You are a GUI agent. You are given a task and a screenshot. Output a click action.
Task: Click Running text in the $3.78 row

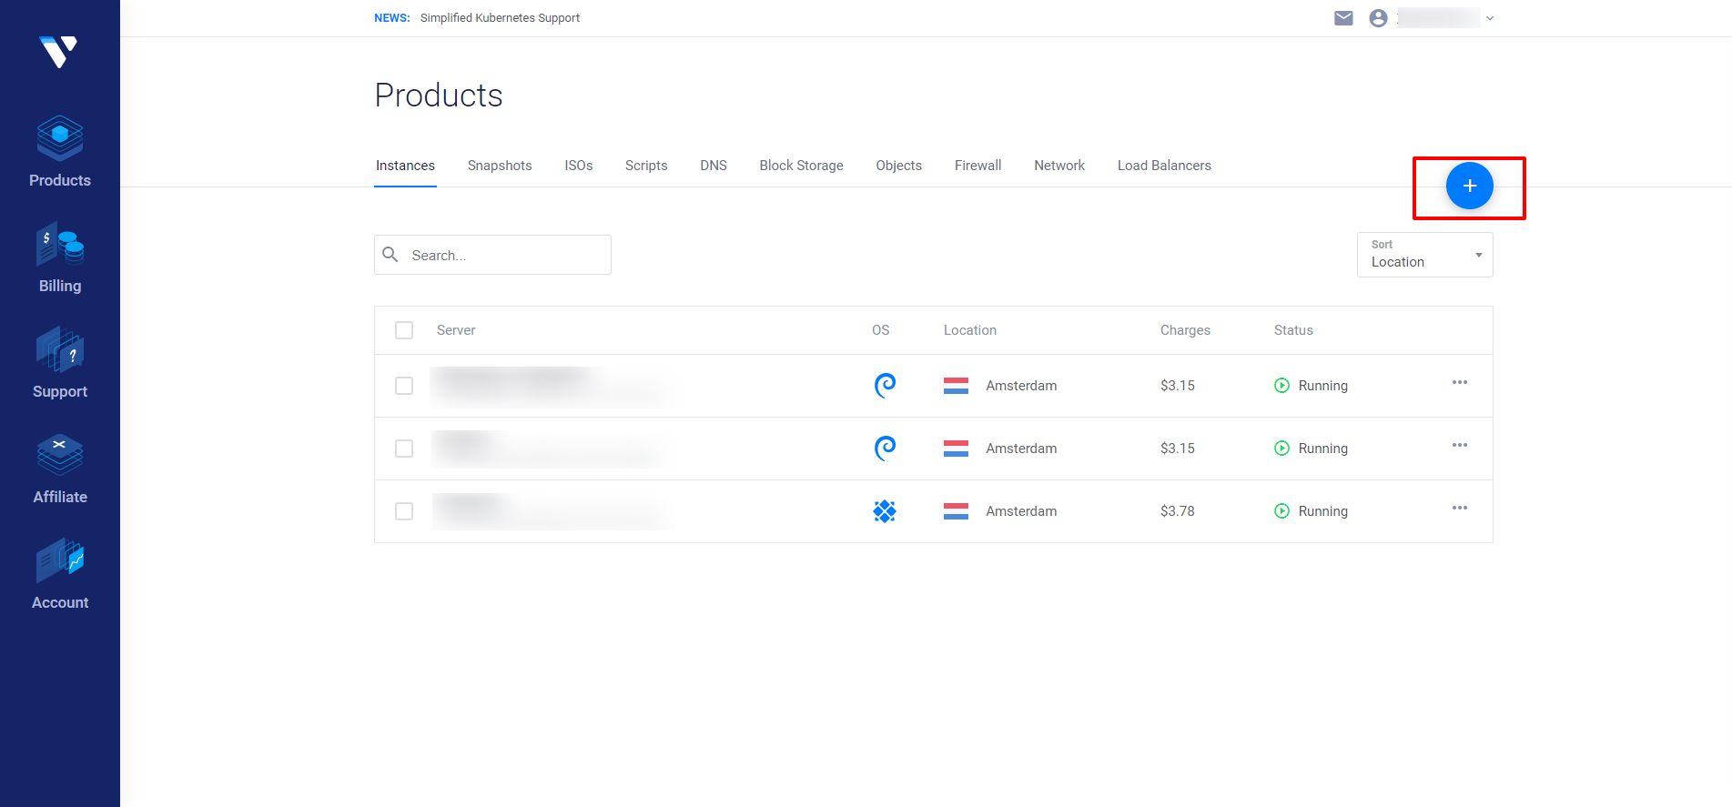click(x=1323, y=511)
